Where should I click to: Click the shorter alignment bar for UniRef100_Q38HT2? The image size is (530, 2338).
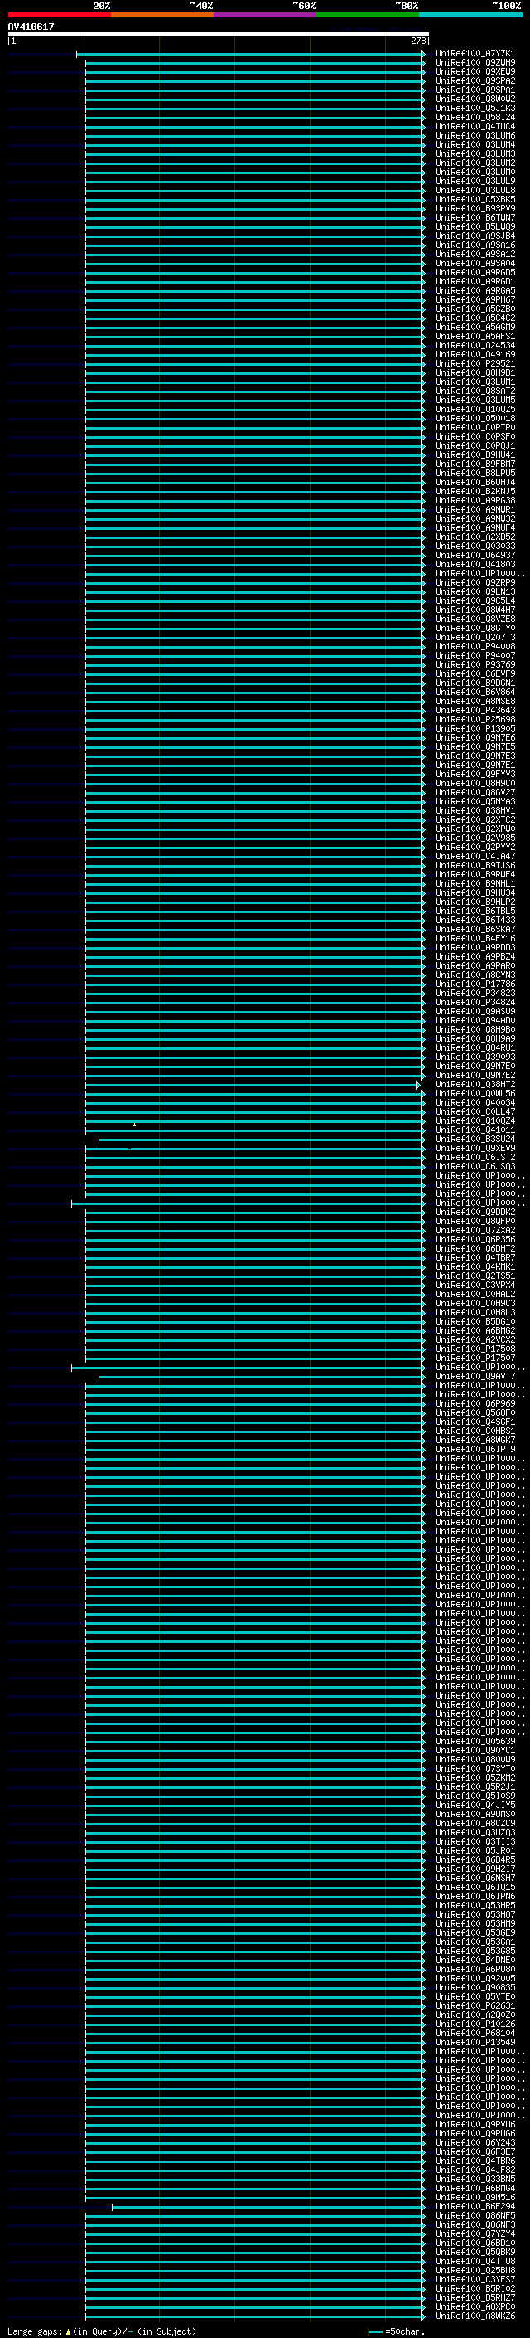(253, 1086)
